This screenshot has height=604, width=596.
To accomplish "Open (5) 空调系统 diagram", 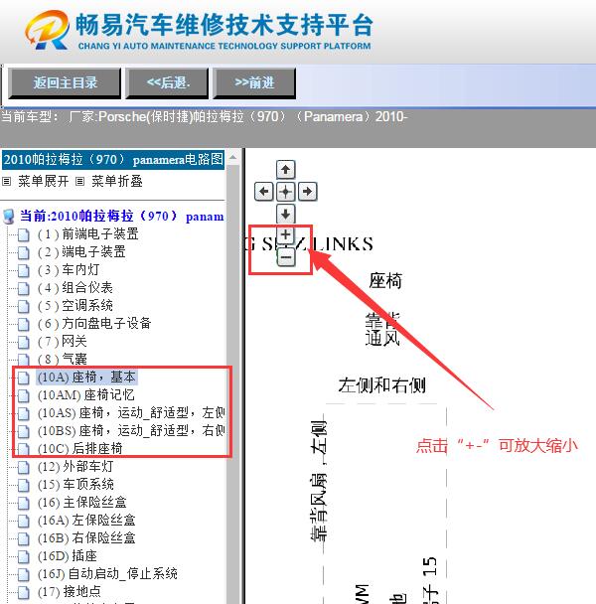I will tap(75, 305).
